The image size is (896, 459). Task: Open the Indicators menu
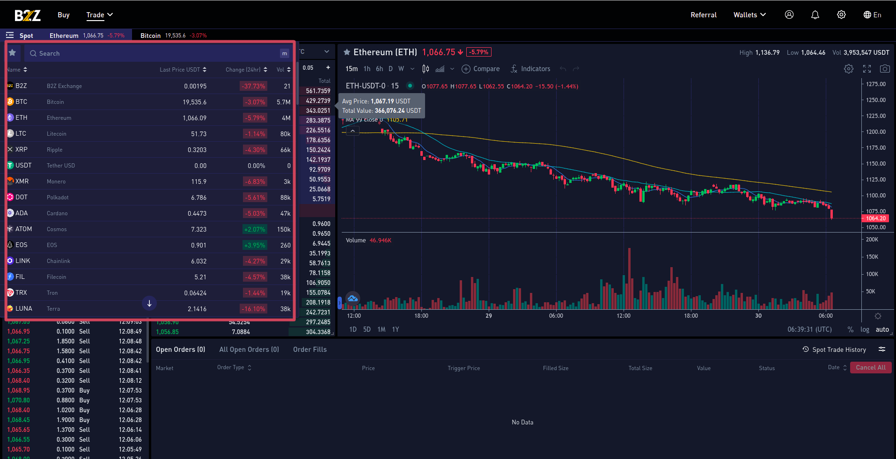coord(530,69)
